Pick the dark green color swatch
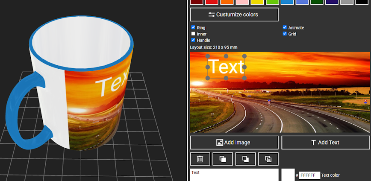The image size is (371, 181). click(317, 2)
